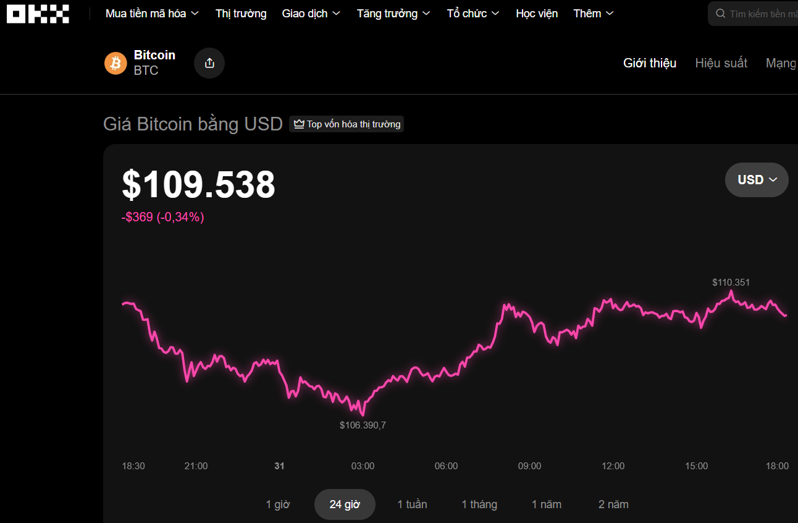The height and width of the screenshot is (523, 798).
Task: Enable the 1 tuần chart range
Action: 412,504
